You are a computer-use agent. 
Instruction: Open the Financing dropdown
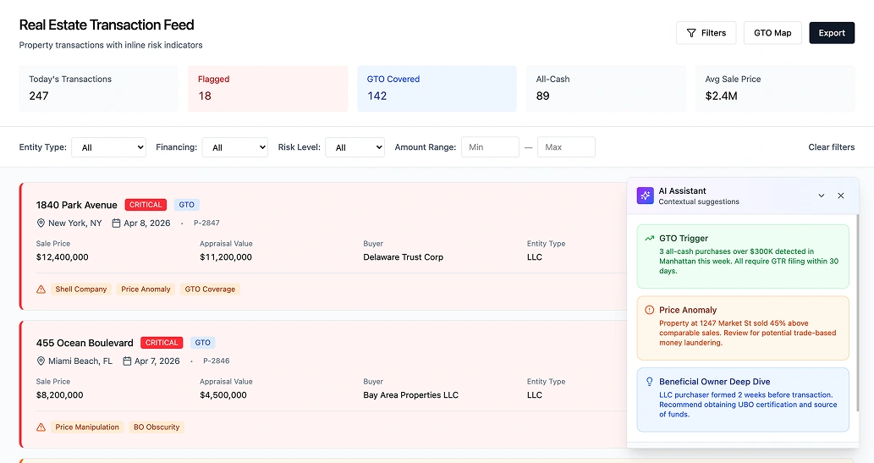click(x=234, y=147)
